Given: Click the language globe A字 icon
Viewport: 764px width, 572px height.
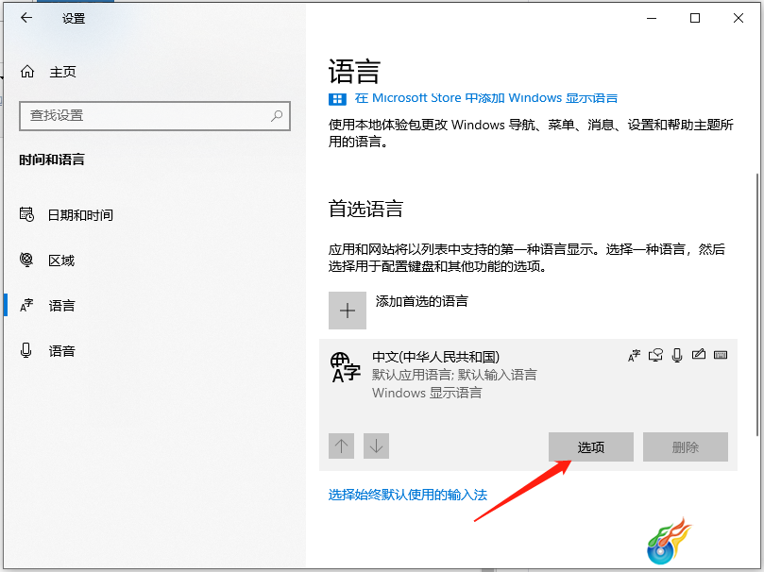Looking at the screenshot, I should 346,367.
